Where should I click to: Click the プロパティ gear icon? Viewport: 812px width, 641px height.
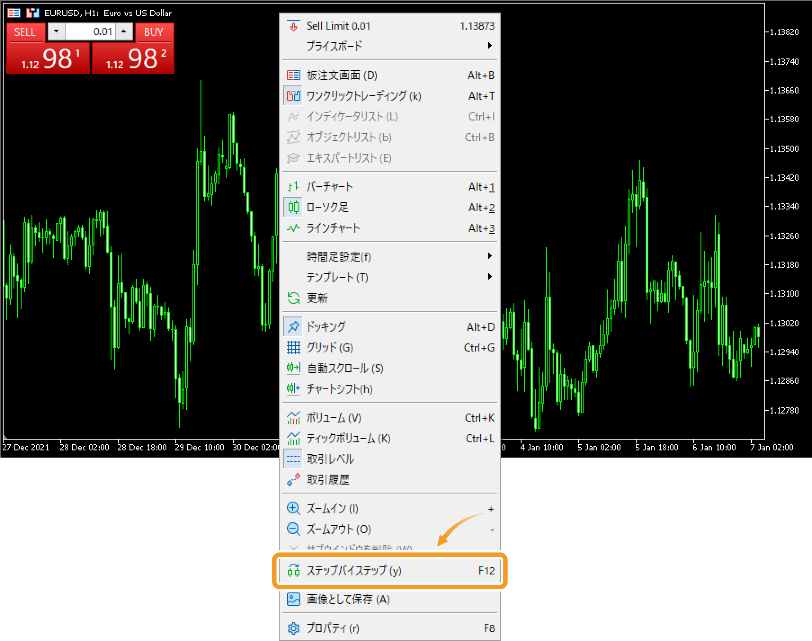pyautogui.click(x=293, y=628)
